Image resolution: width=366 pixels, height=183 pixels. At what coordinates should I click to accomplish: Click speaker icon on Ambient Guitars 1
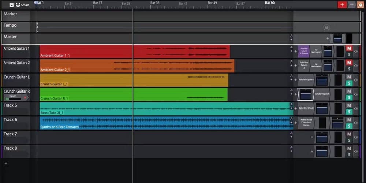click(356, 52)
